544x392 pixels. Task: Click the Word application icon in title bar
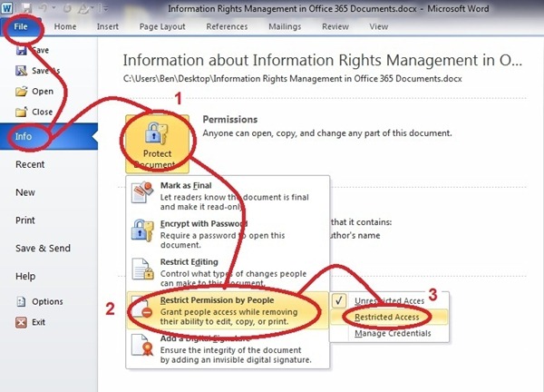click(x=6, y=7)
